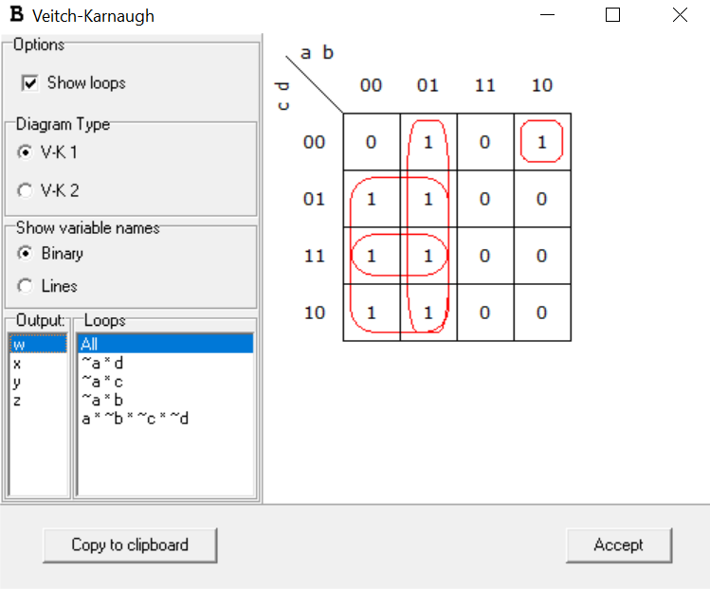Select output z in Output list
Viewport: 710px width, 589px height.
coord(18,401)
